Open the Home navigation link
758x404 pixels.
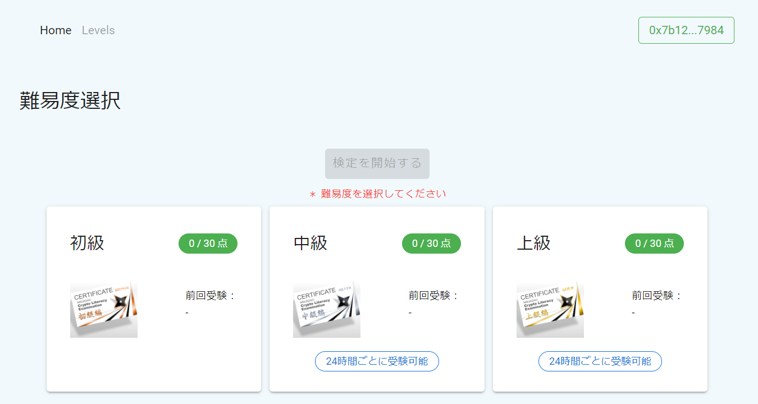(56, 30)
